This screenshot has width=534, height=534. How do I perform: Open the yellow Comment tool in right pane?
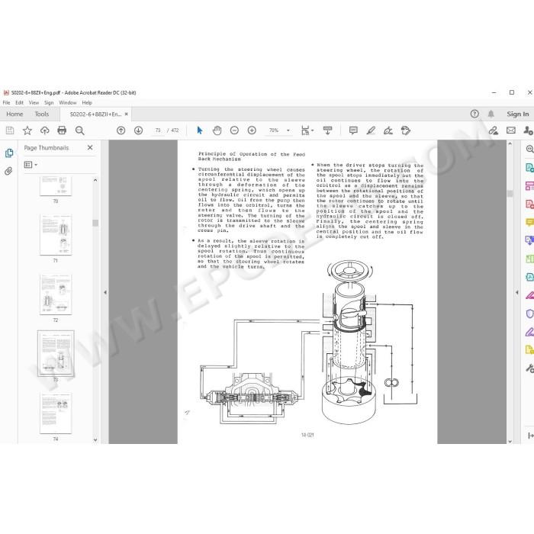529,223
